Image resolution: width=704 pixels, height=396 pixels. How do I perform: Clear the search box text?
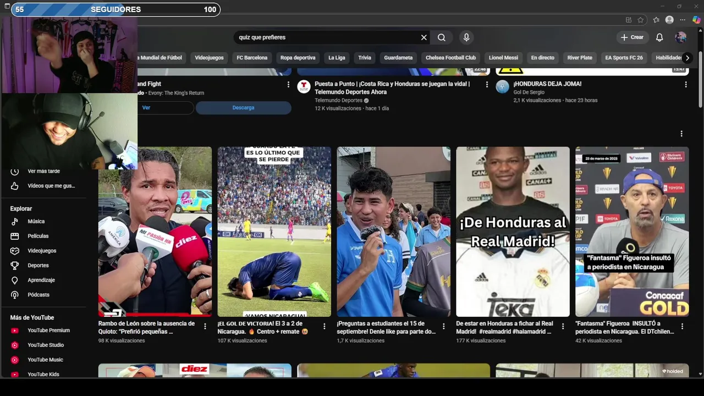(x=424, y=37)
